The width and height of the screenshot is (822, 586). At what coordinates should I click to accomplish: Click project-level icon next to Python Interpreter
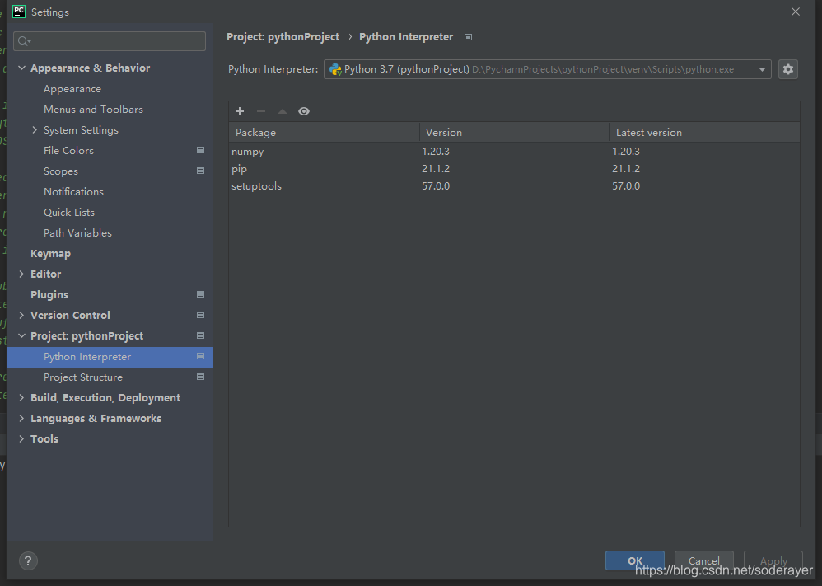click(200, 357)
